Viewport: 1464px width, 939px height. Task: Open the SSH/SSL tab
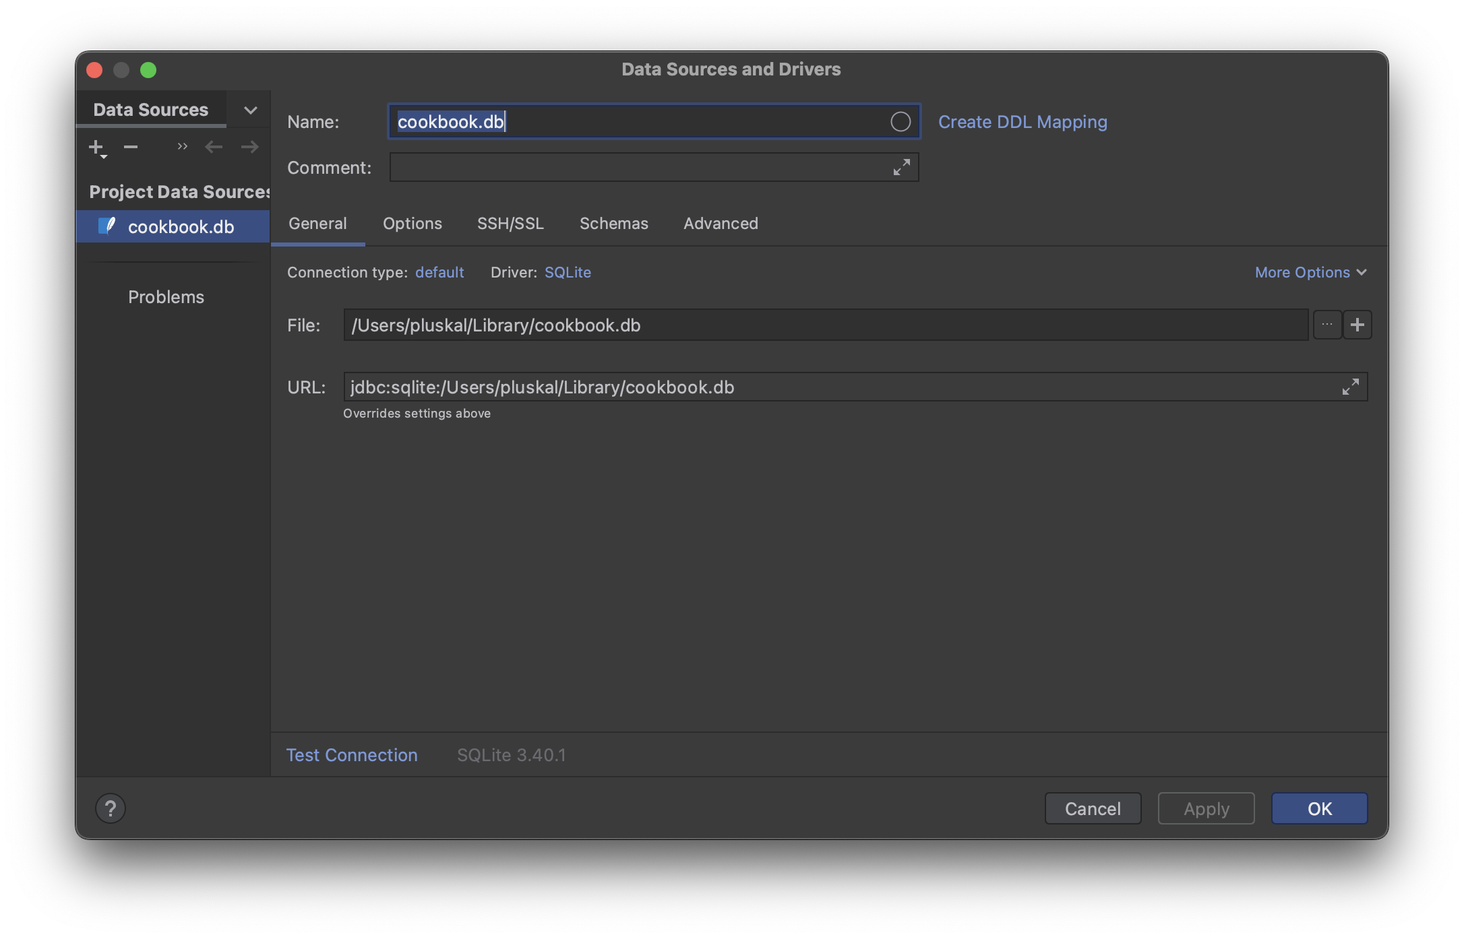coord(510,224)
